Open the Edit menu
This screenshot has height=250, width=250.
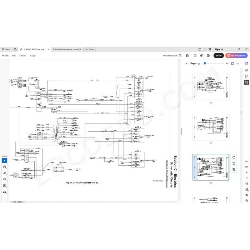(14, 55)
